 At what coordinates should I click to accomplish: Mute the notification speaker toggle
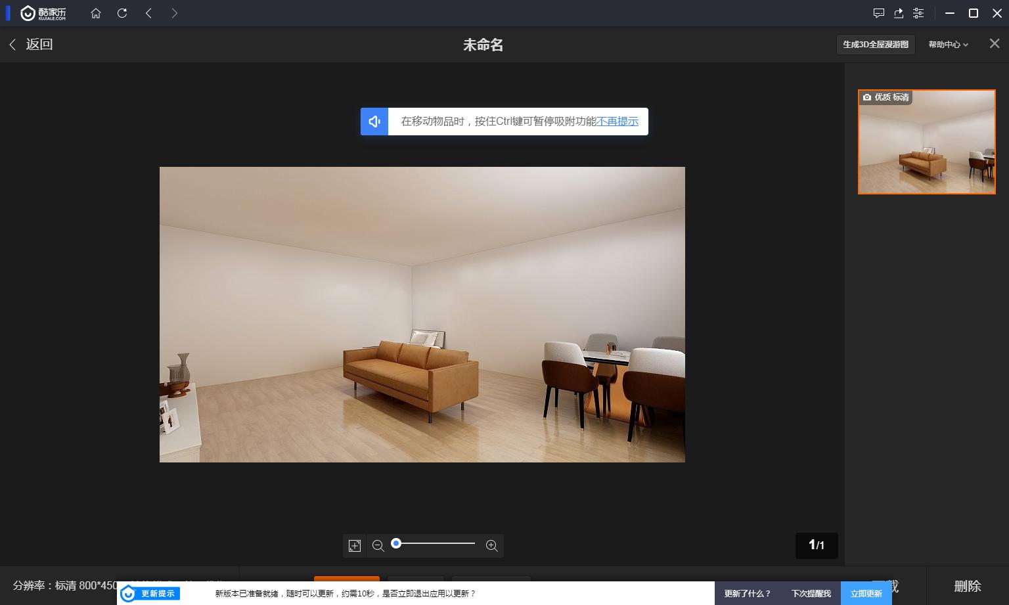[x=374, y=122]
